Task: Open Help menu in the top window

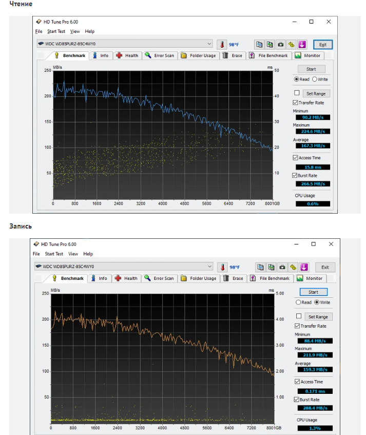Action: (x=89, y=31)
